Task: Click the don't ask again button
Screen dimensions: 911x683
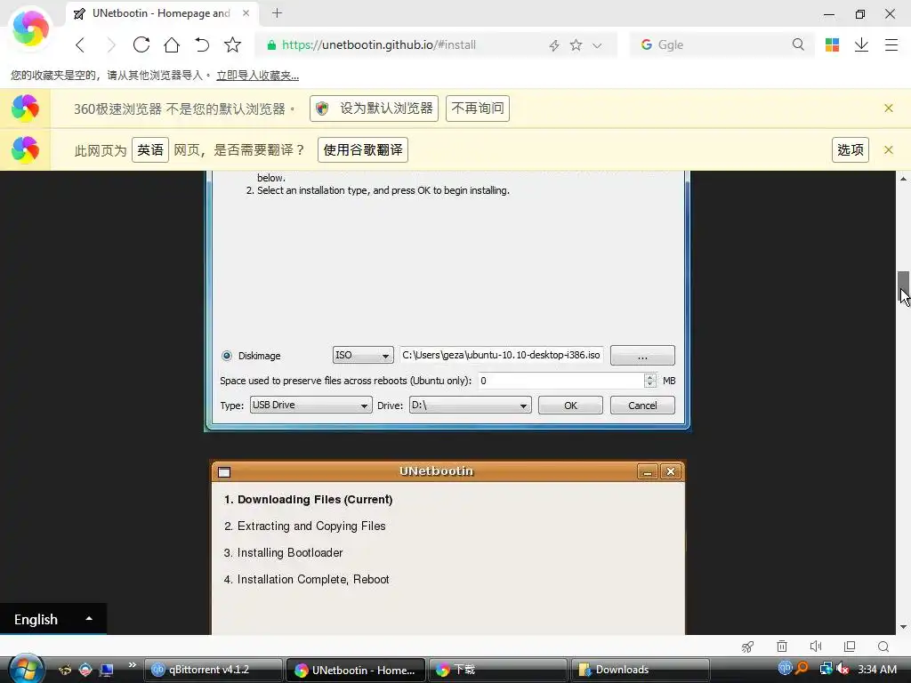Action: tap(478, 108)
